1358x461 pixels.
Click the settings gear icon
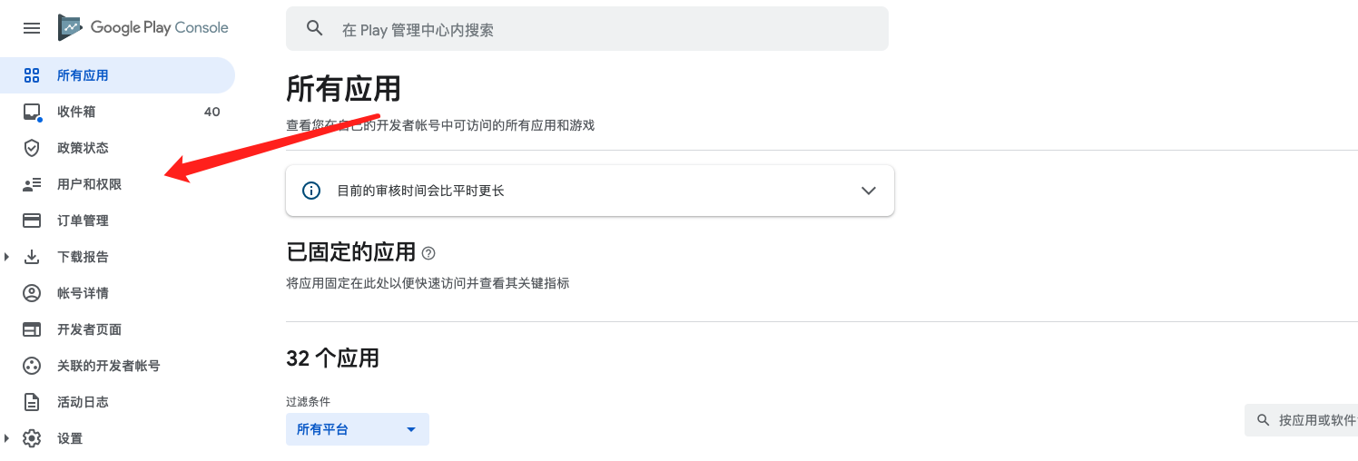32,438
